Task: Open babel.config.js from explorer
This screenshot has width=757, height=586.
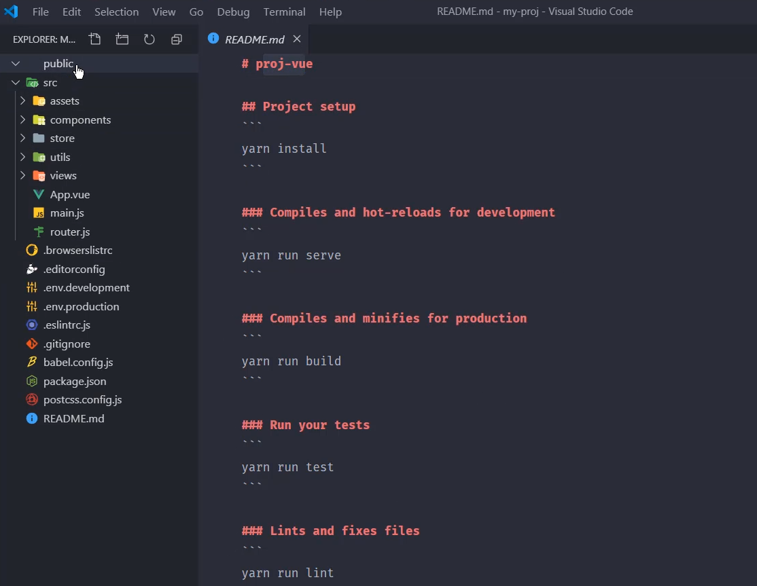Action: click(78, 362)
